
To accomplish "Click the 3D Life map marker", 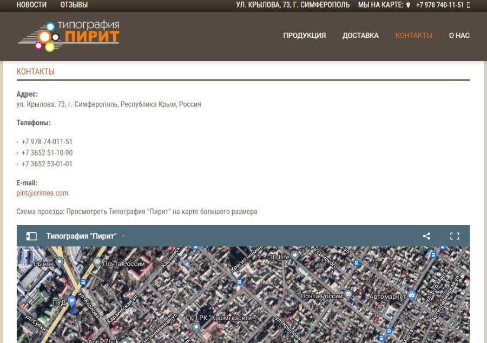I will pos(295,255).
